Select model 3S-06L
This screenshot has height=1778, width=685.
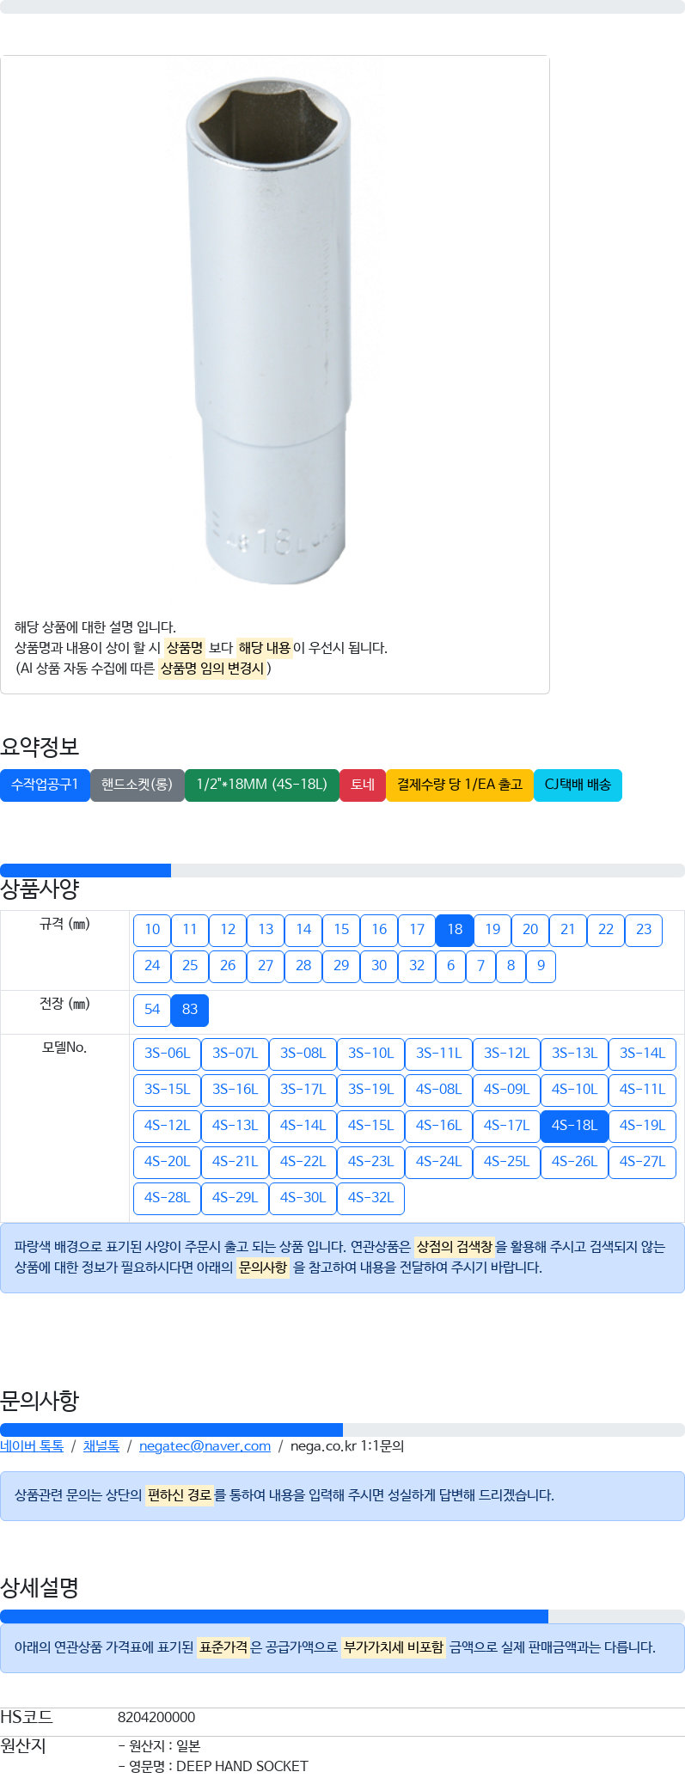167,1054
